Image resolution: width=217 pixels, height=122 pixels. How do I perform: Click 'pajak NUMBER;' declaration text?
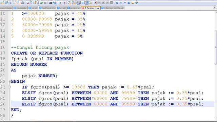click(40, 76)
